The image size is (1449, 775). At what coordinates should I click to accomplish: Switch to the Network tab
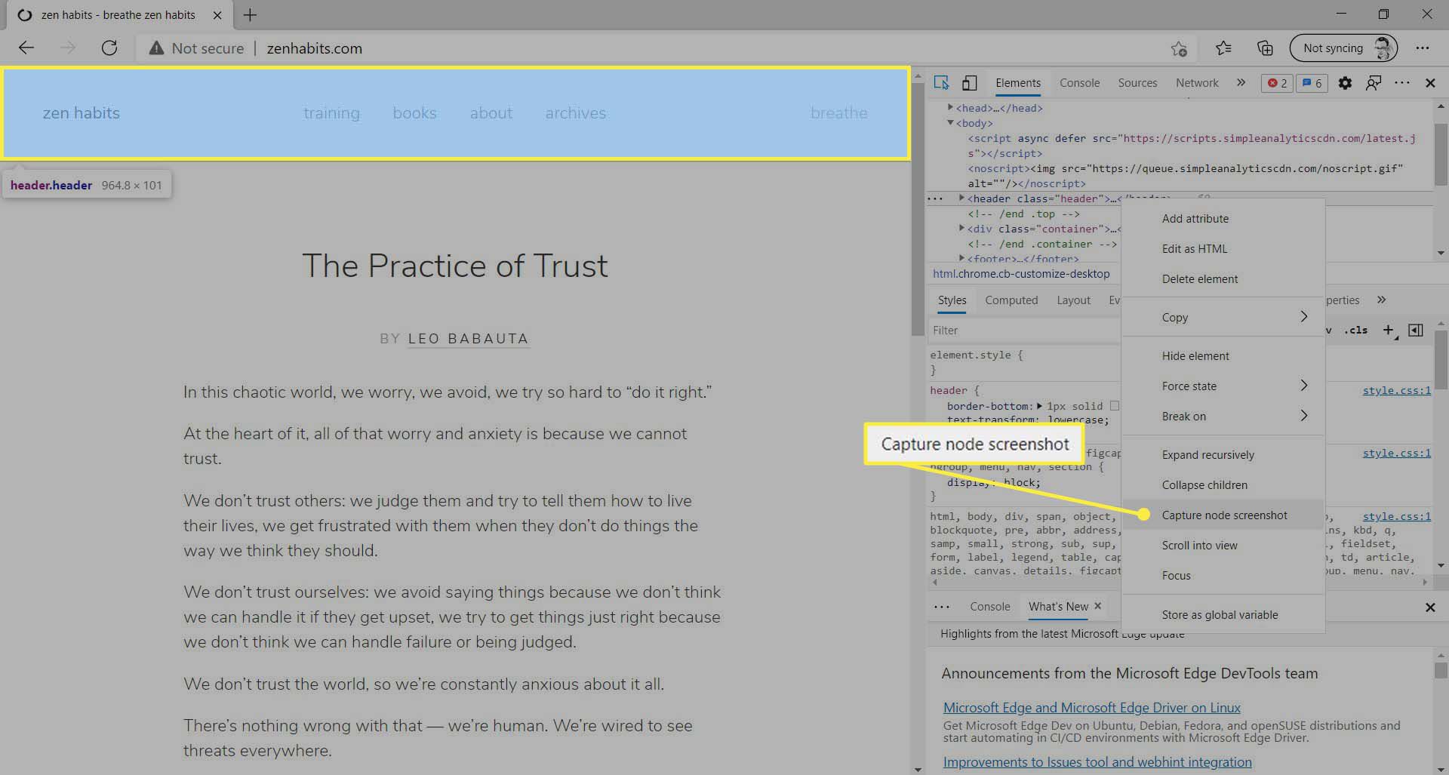(1197, 83)
